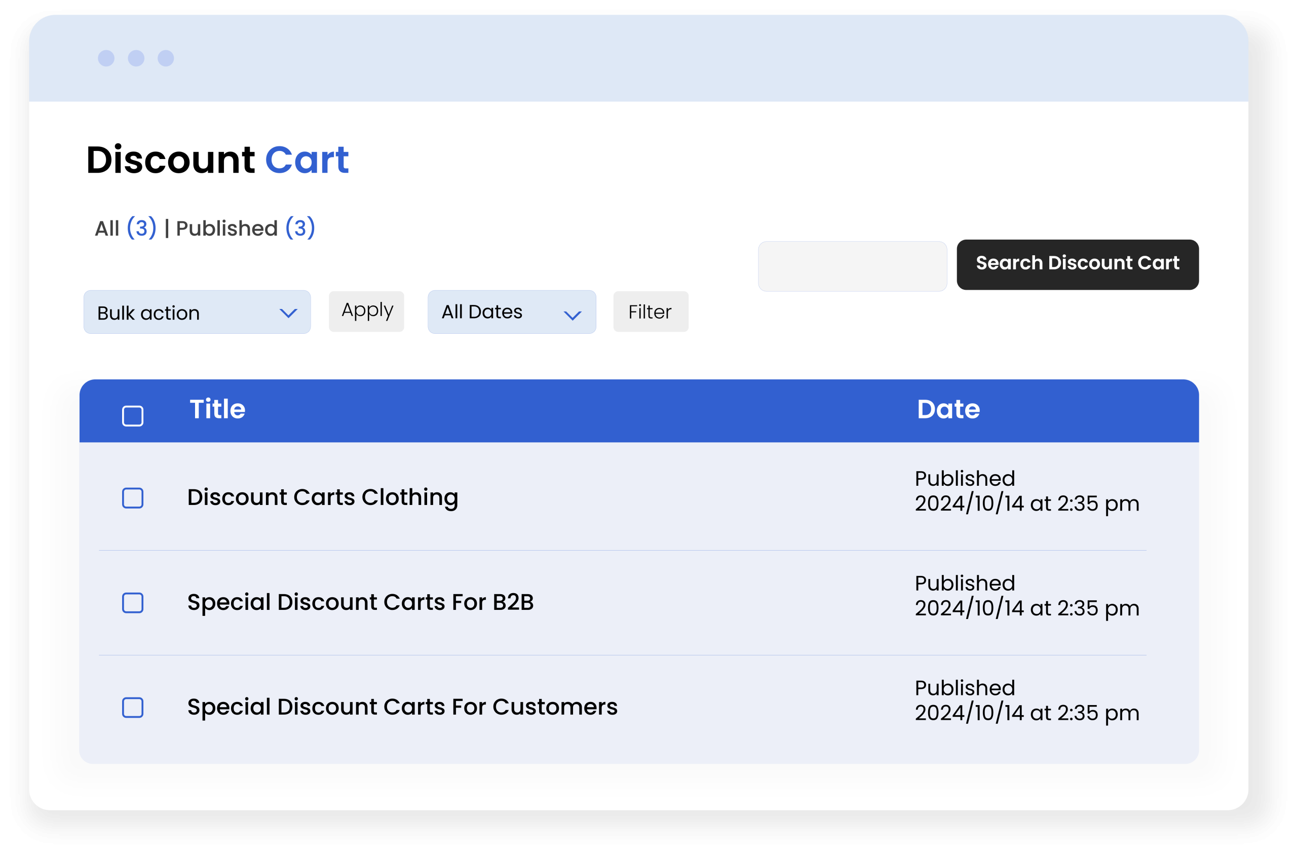Click the Search Discount Cart button

[1077, 264]
